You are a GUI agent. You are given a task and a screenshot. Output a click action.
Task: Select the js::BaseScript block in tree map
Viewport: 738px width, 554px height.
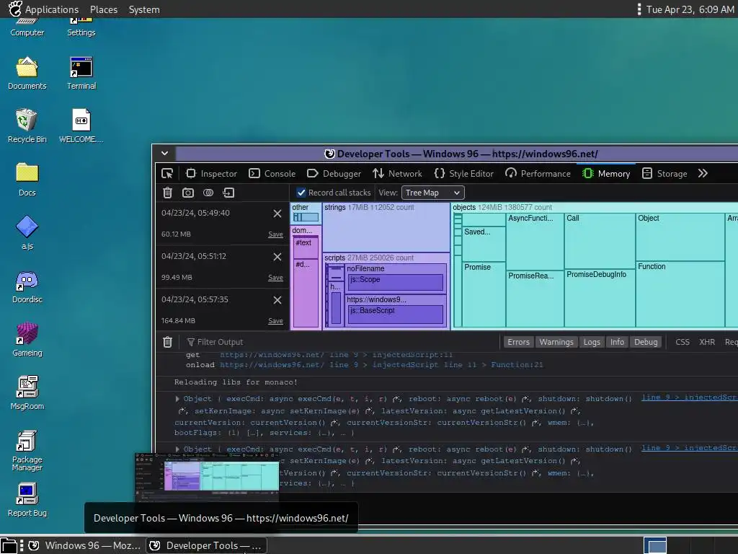[x=396, y=315]
